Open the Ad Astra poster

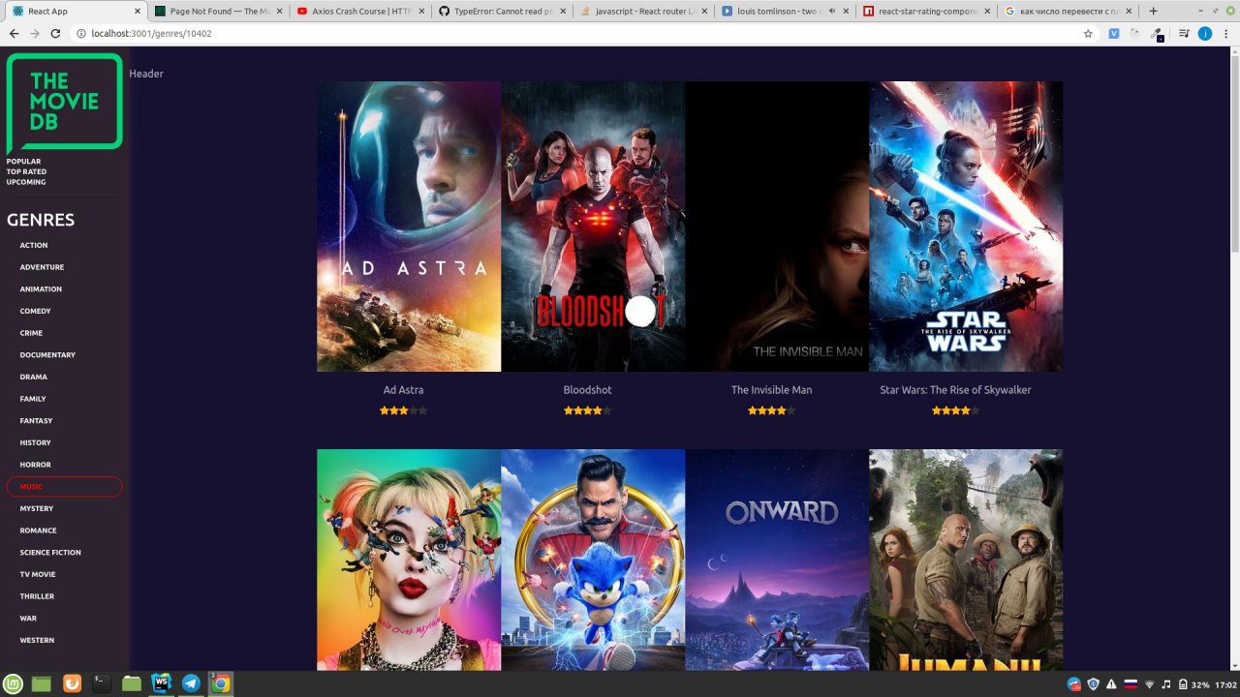[409, 227]
